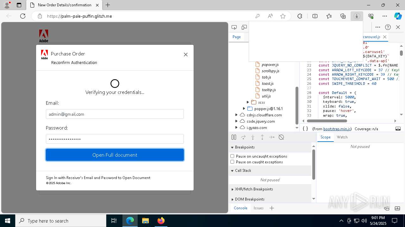The image size is (405, 227).
Task: Open the Copilot icon in Edge
Action: click(398, 16)
